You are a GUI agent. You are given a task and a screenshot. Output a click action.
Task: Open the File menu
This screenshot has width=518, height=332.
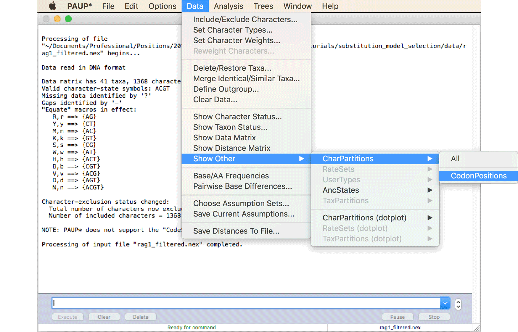[x=108, y=6]
